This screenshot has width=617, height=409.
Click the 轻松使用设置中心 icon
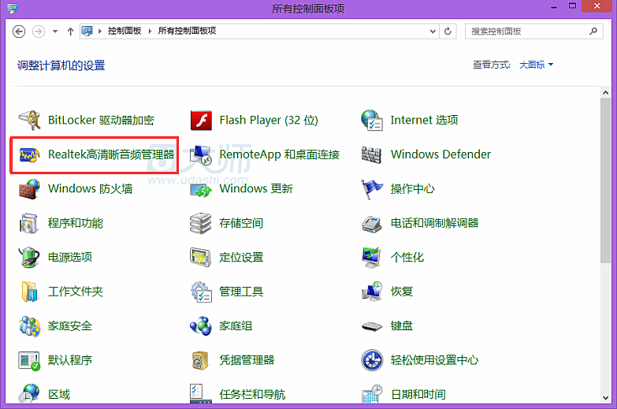point(371,360)
